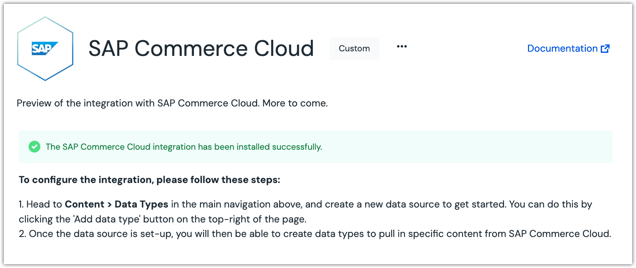Screen dimensions: 636x268
Task: Click the installed successfully message text
Action: 184,147
